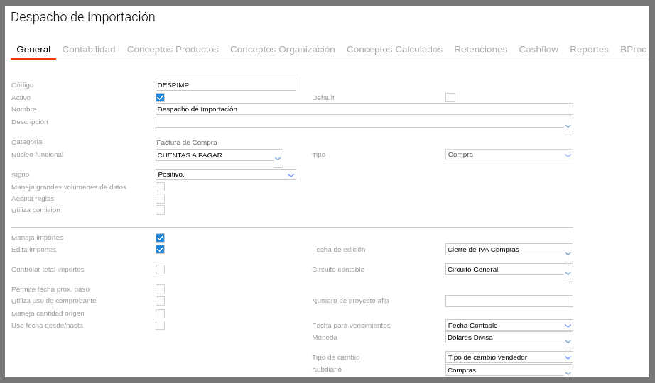Uncheck the Activo checkbox

(160, 98)
